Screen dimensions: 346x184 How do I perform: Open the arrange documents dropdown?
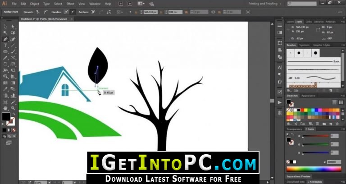tap(142, 4)
